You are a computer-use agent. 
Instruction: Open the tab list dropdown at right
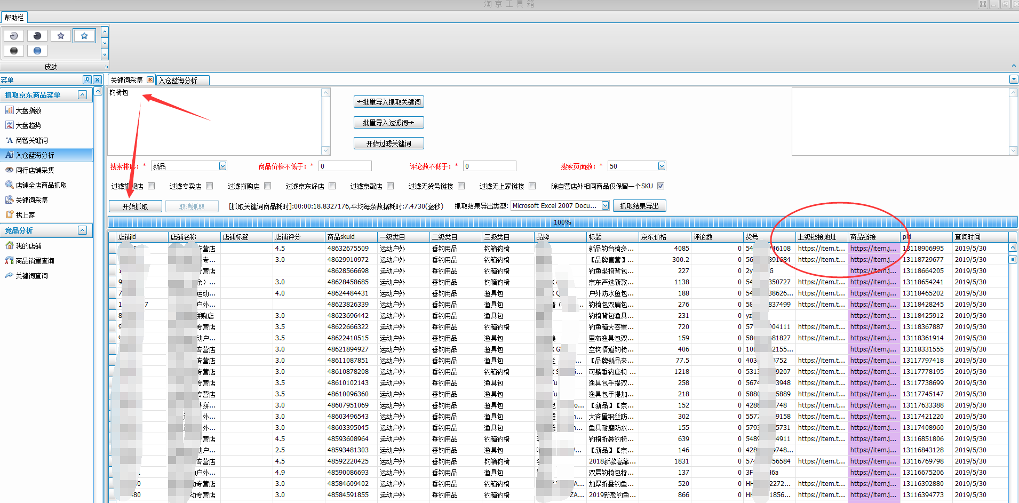point(1014,79)
